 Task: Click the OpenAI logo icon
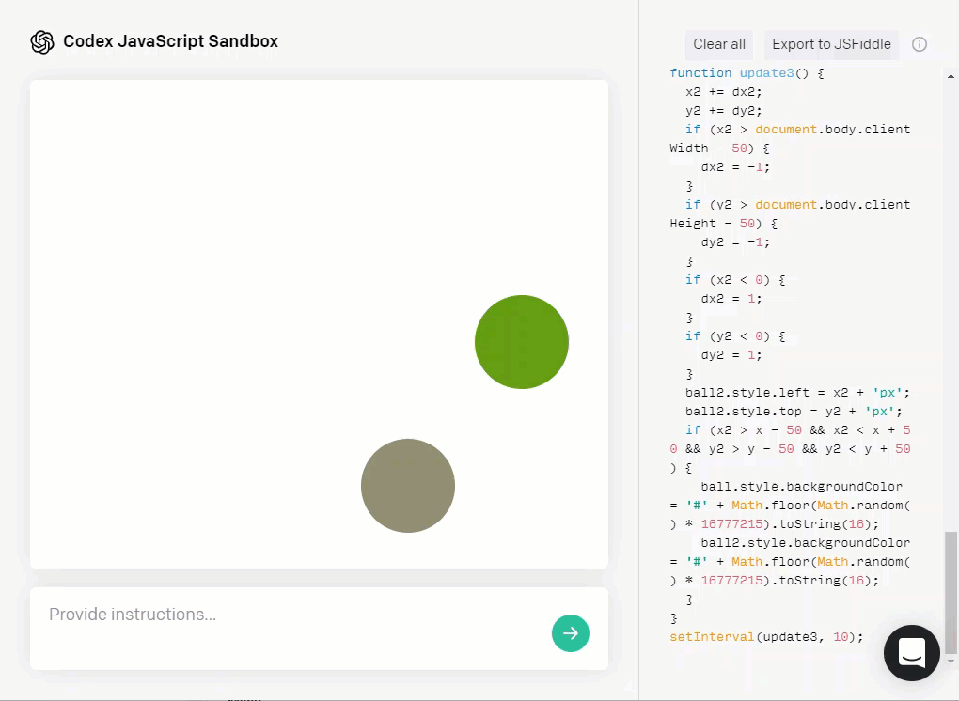pos(42,42)
